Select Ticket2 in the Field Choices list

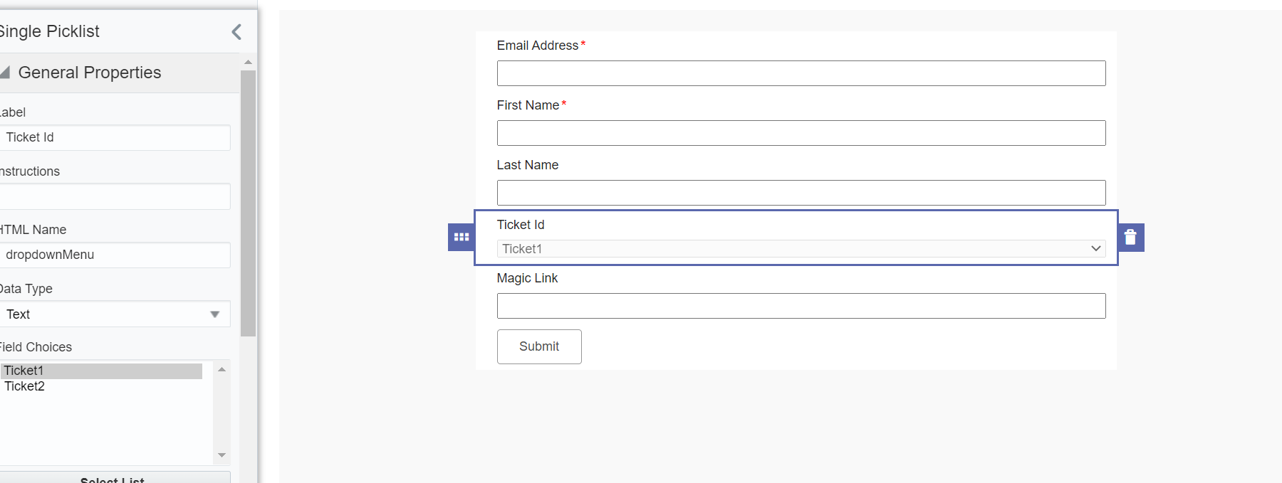tap(102, 386)
